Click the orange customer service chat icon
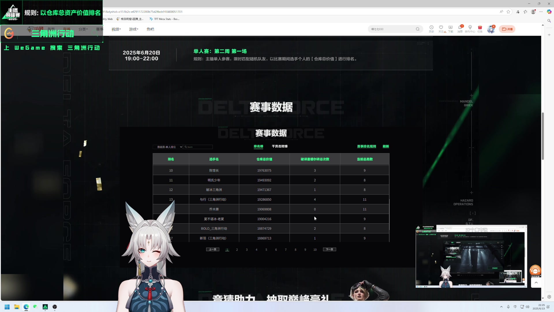This screenshot has height=312, width=554. (x=535, y=271)
